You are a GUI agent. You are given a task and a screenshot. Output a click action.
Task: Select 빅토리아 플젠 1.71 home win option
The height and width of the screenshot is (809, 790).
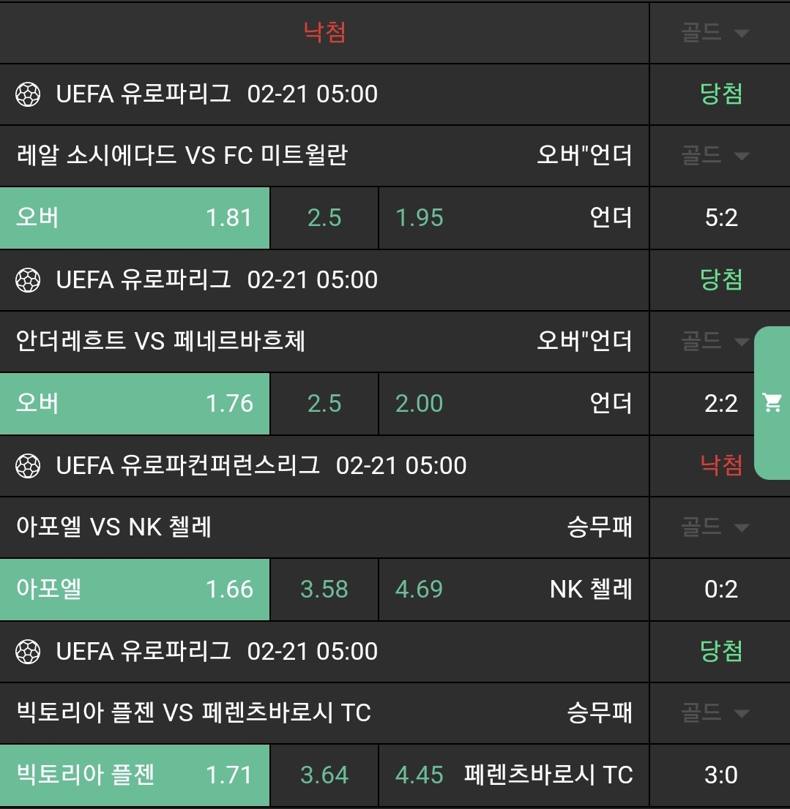(135, 775)
